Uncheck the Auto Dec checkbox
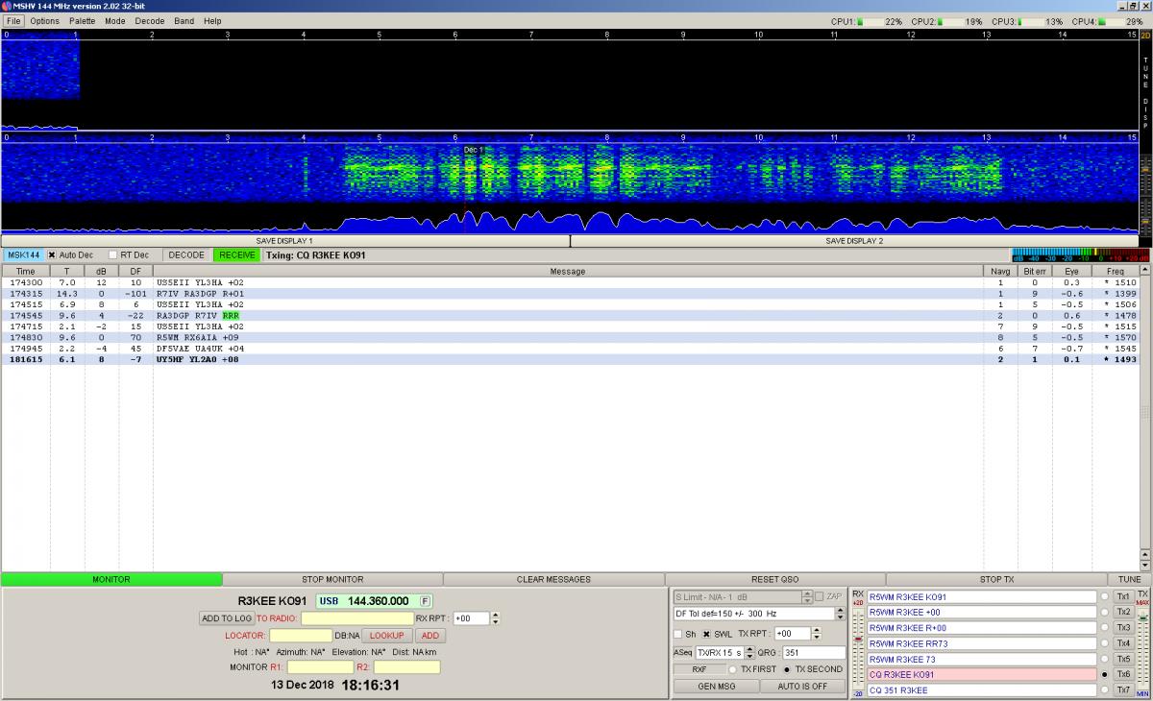 pos(52,255)
